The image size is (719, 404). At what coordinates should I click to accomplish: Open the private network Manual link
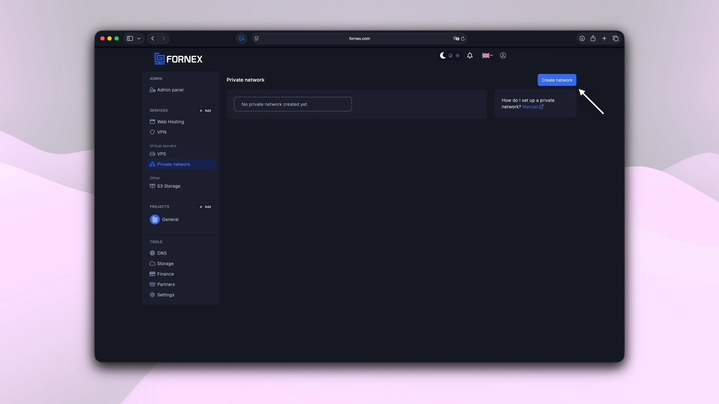coord(530,107)
